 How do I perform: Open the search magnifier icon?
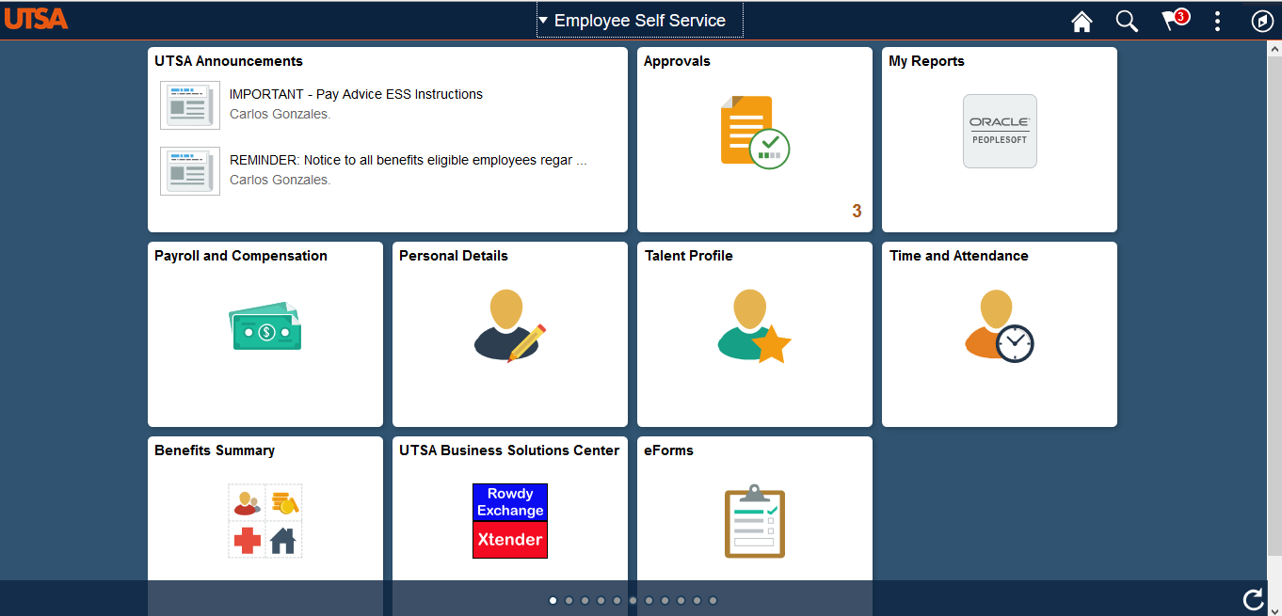[x=1127, y=21]
